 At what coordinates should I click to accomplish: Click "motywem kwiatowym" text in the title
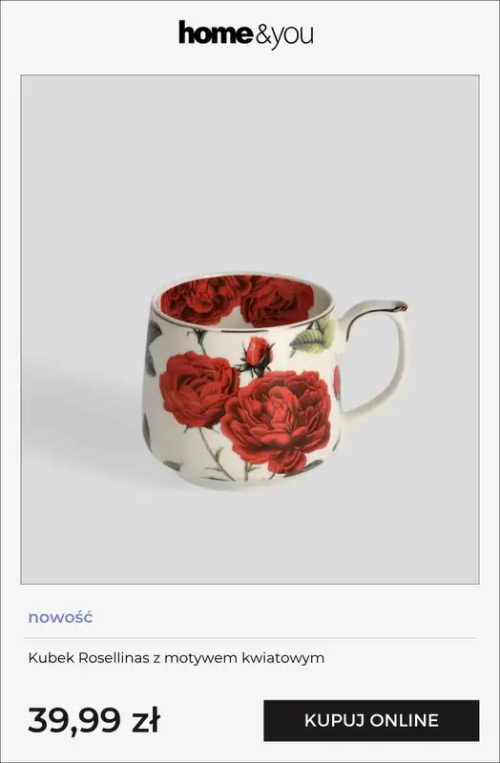(244, 658)
